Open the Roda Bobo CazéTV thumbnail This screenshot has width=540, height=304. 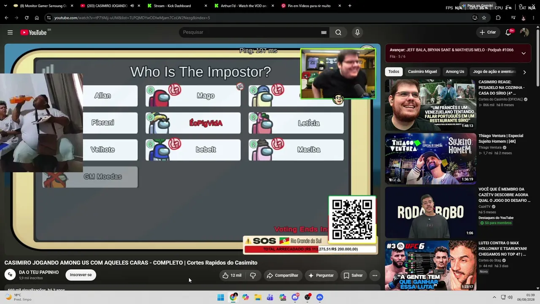[430, 212]
